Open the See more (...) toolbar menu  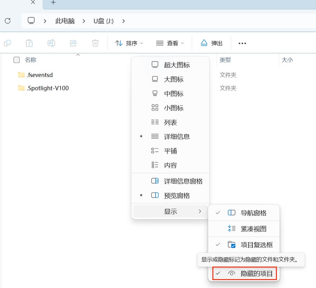click(242, 43)
